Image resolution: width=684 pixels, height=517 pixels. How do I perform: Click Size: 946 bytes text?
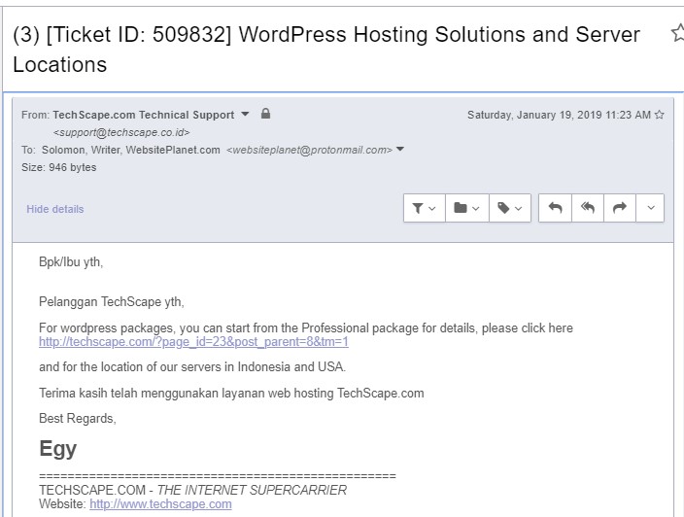pos(59,167)
